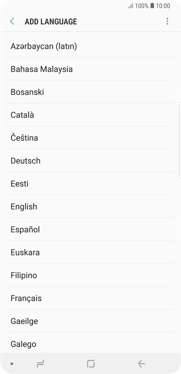
Task: Select Deutsch from the language list
Action: (25, 161)
